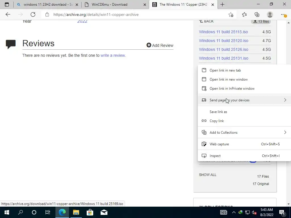Open Cortana circle icon
291x218 pixels.
click(x=34, y=212)
